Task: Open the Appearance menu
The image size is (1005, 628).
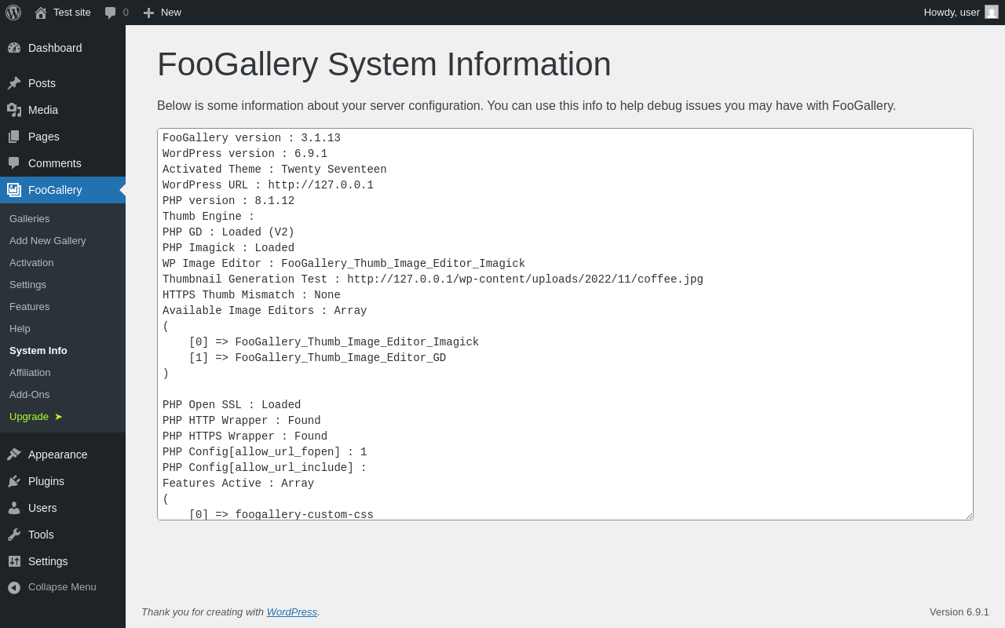Action: [63, 455]
